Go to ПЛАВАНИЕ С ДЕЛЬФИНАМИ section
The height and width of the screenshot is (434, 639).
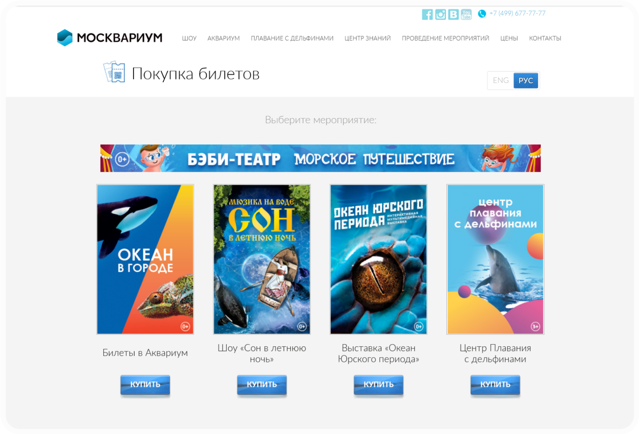coord(292,38)
